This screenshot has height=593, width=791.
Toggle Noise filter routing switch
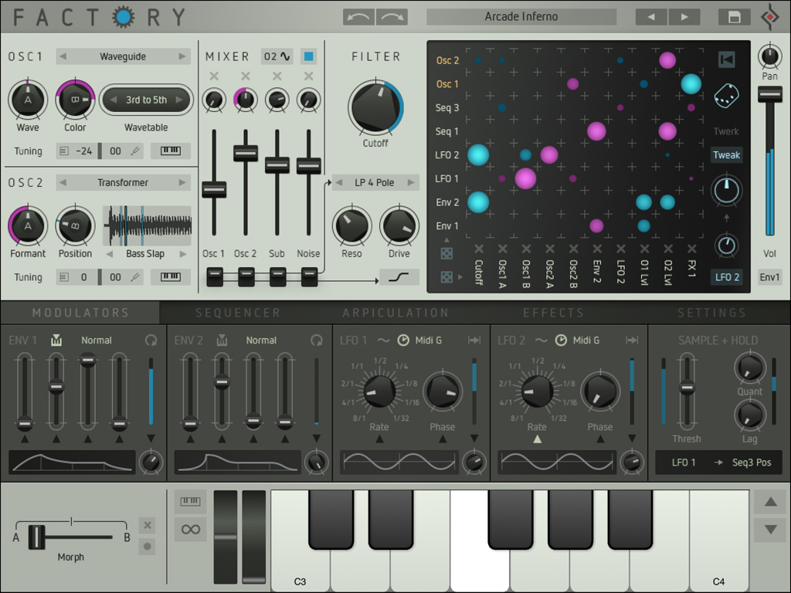coord(309,277)
